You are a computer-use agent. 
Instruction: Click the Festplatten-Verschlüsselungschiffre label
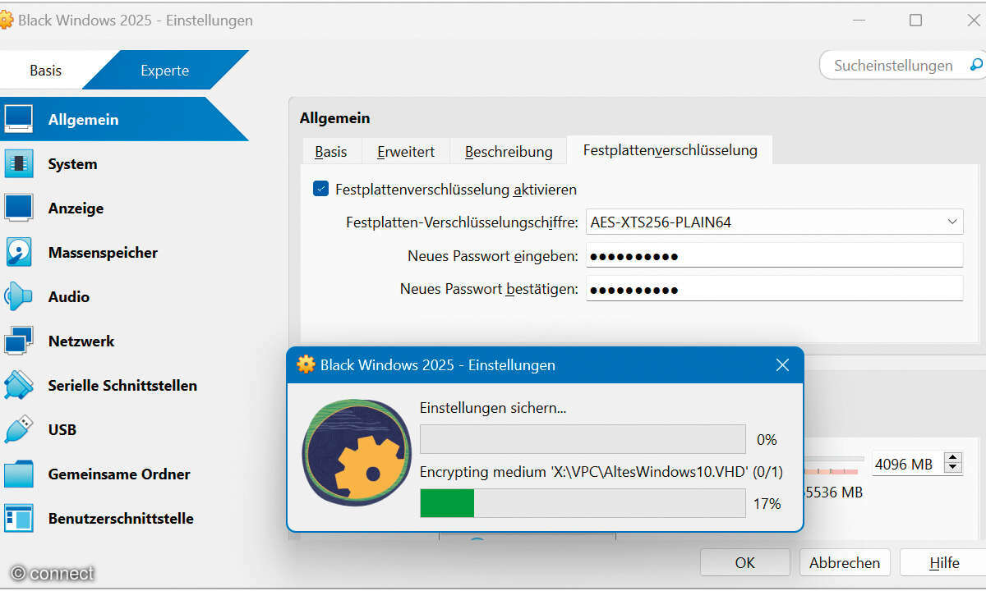point(462,222)
